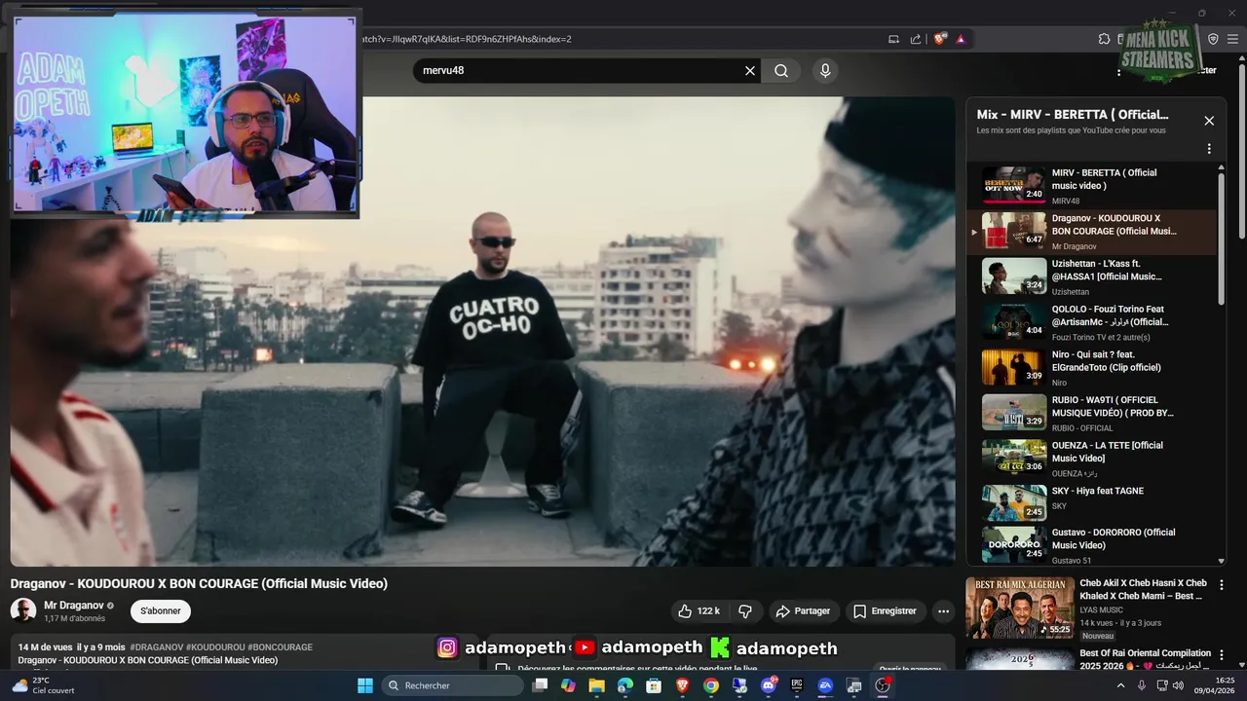This screenshot has height=701, width=1247.
Task: Click the Partager button
Action: click(803, 611)
